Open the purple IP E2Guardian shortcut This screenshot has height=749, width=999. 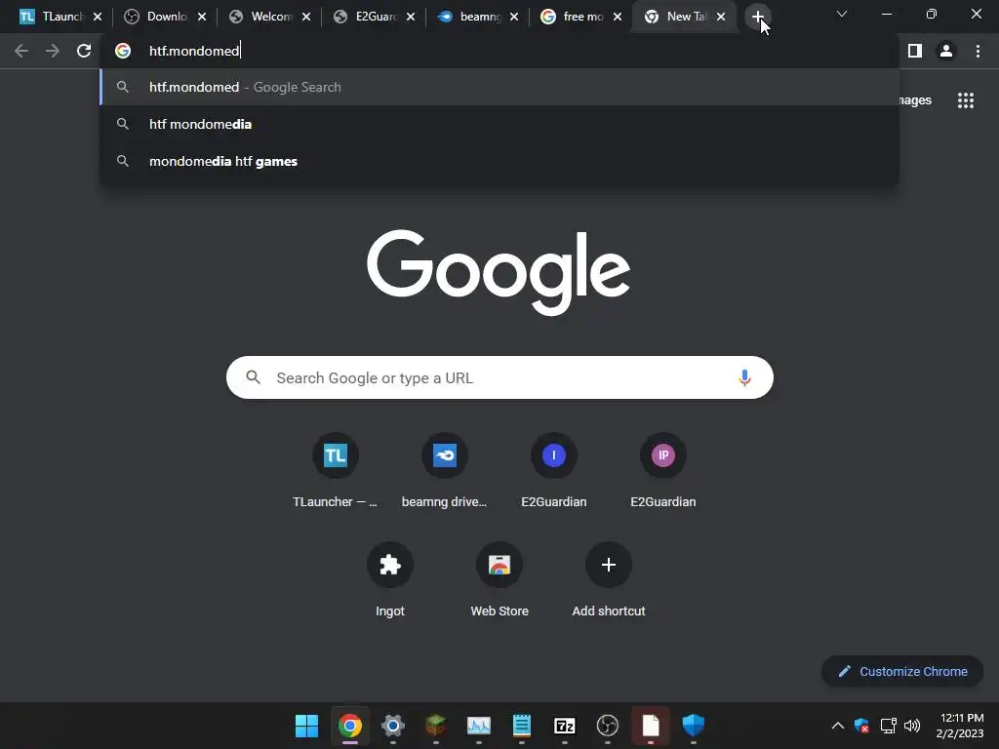click(662, 470)
